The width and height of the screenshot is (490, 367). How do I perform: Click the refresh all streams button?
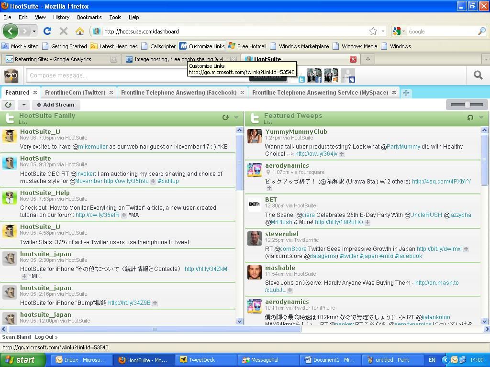[8, 105]
